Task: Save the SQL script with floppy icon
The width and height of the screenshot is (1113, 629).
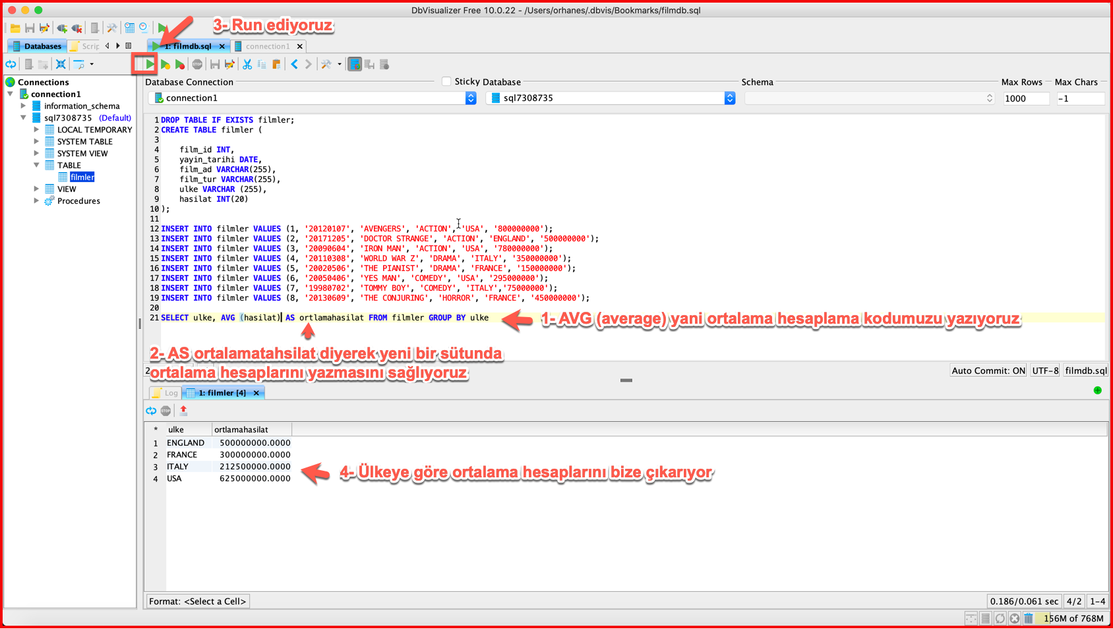Action: click(x=215, y=64)
